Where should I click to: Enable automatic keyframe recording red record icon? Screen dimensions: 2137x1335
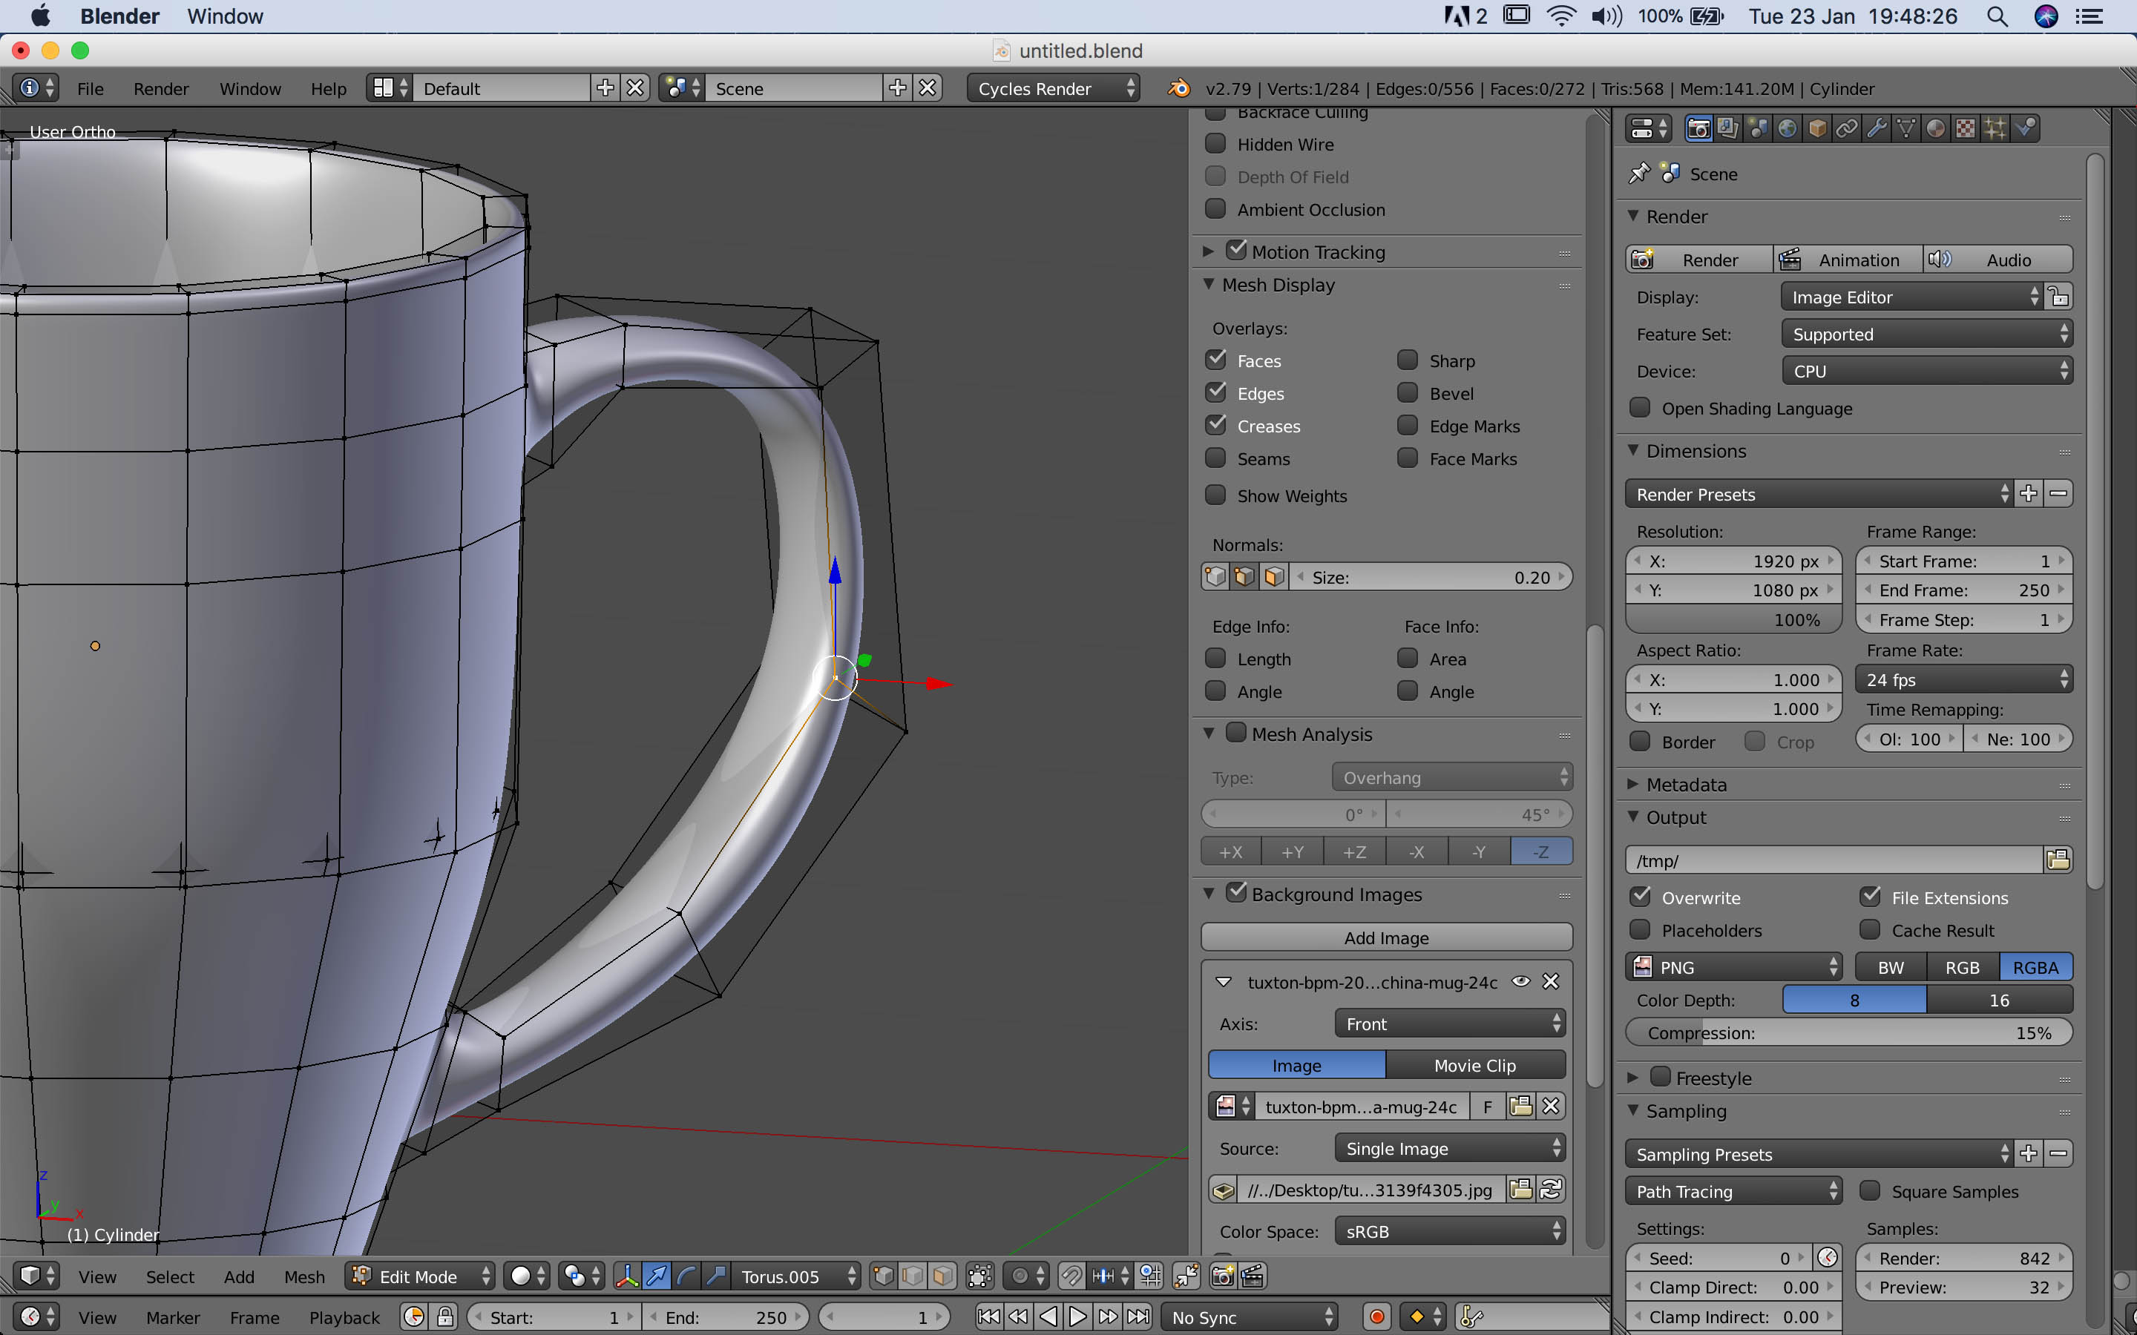point(1378,1316)
